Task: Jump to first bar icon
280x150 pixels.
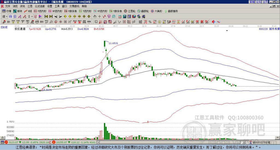Action: point(46,17)
